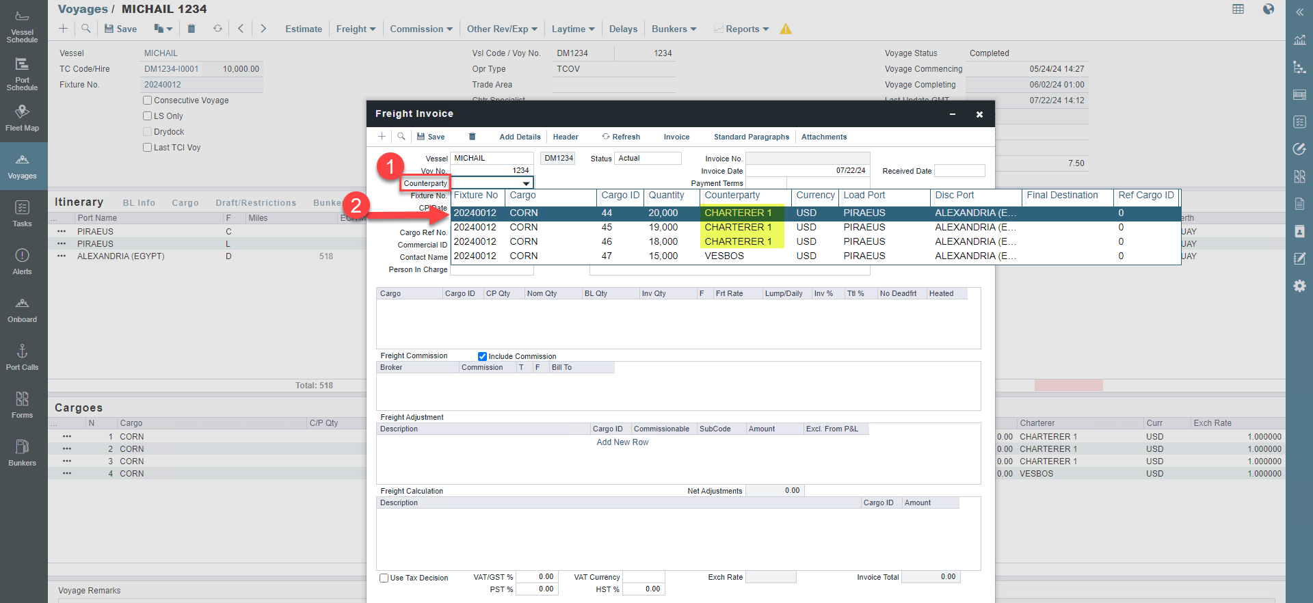Open the Port Schedule sidebar icon
This screenshot has width=1313, height=603.
(22, 74)
